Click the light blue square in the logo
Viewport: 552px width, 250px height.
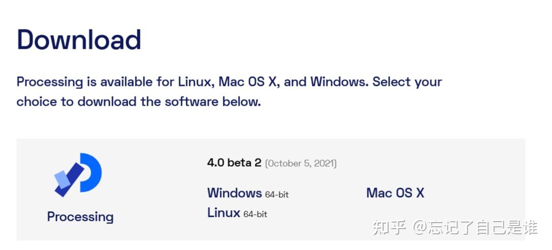pos(62,179)
